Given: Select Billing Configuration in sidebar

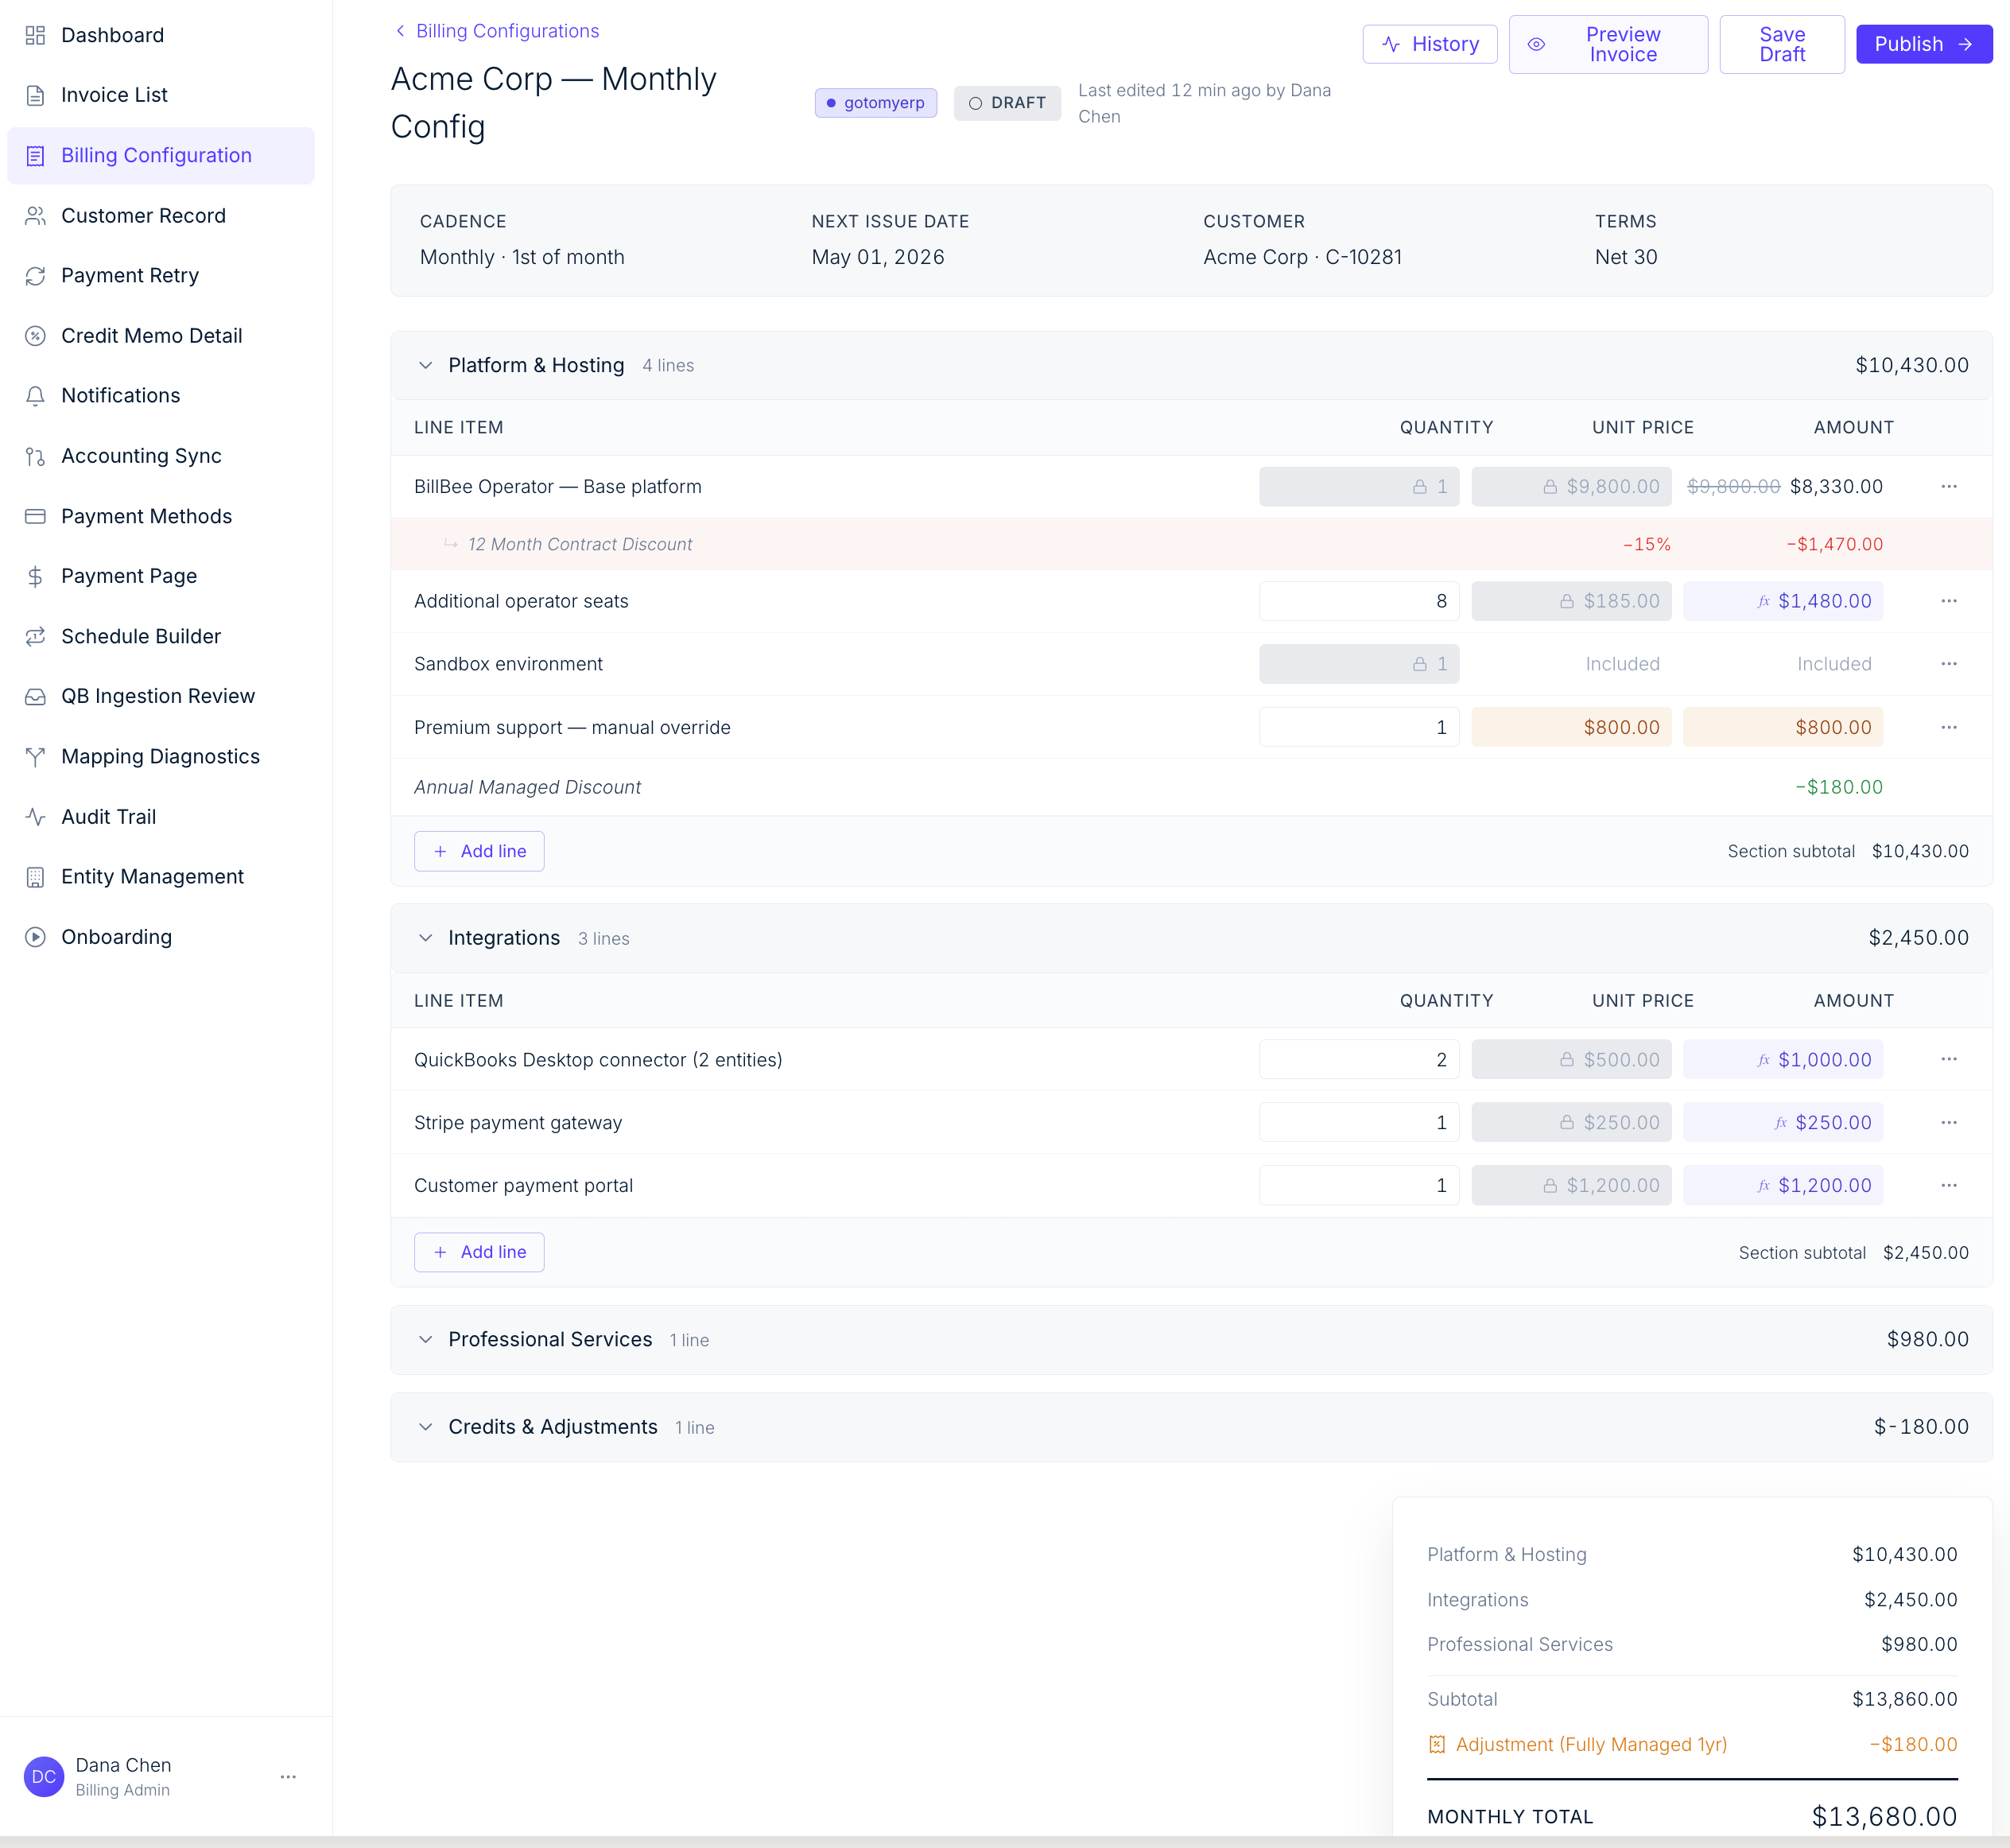Looking at the screenshot, I should pyautogui.click(x=160, y=155).
